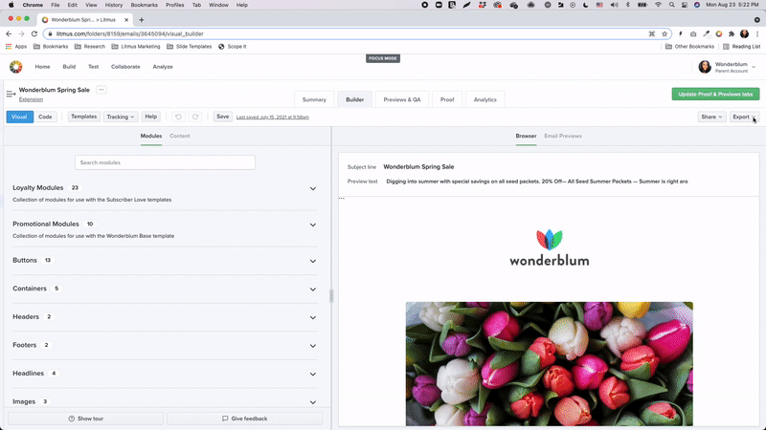Expand the Promotional Modules section

(313, 225)
